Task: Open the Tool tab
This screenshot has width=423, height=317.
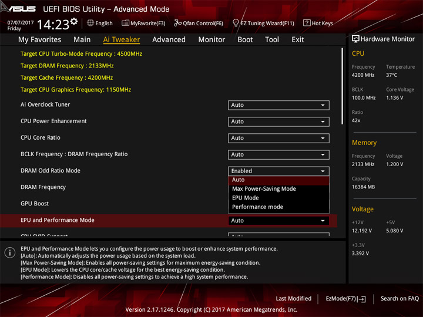Action: point(272,40)
